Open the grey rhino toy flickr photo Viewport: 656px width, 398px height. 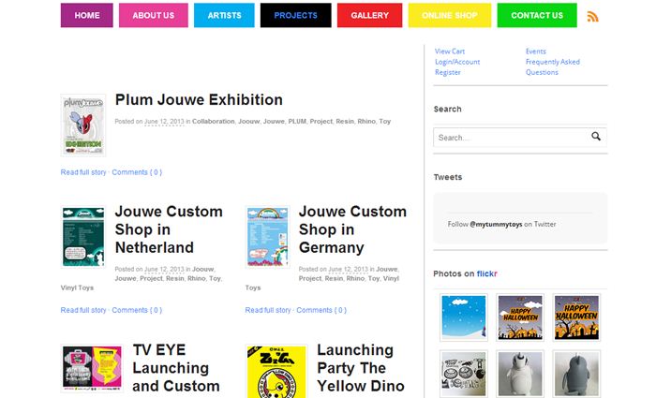click(x=576, y=374)
